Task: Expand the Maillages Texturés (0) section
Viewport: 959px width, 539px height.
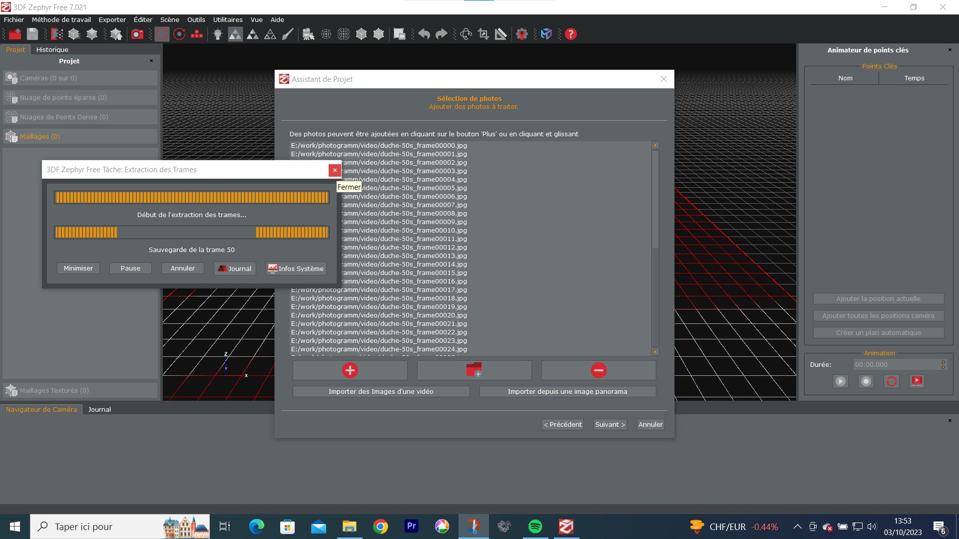Action: 80,390
